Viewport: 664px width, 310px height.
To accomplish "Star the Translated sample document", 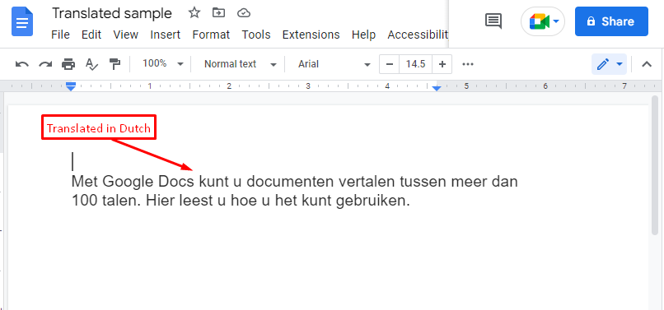I will coord(194,13).
